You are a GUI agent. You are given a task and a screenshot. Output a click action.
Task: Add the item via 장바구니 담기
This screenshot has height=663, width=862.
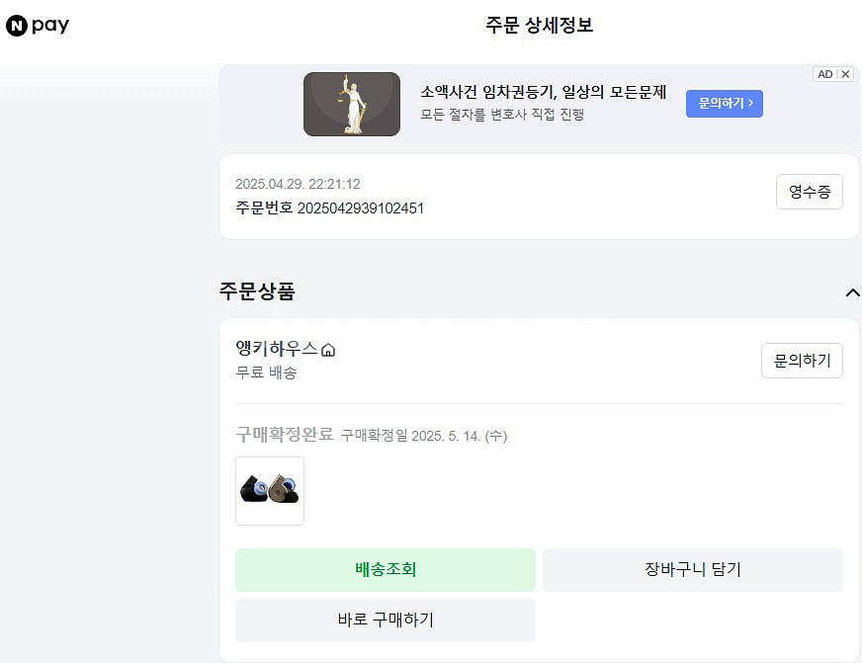point(692,570)
